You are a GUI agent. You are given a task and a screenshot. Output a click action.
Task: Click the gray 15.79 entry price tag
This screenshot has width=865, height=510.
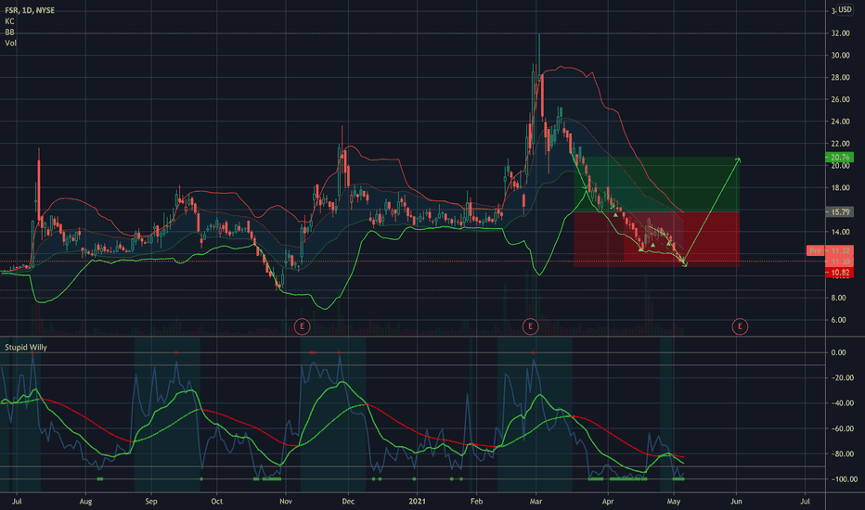[x=839, y=211]
